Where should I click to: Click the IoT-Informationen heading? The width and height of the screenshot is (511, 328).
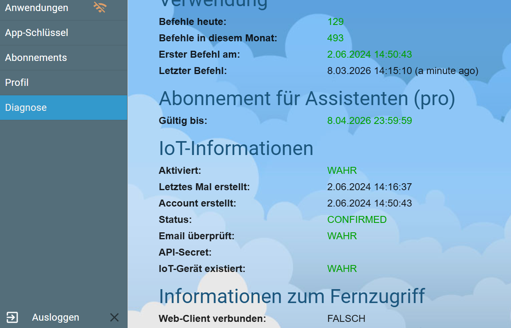click(x=236, y=148)
